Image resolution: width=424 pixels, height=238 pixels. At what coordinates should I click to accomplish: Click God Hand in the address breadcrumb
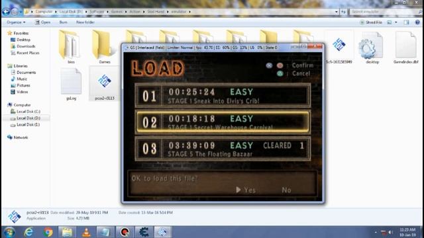[156, 12]
